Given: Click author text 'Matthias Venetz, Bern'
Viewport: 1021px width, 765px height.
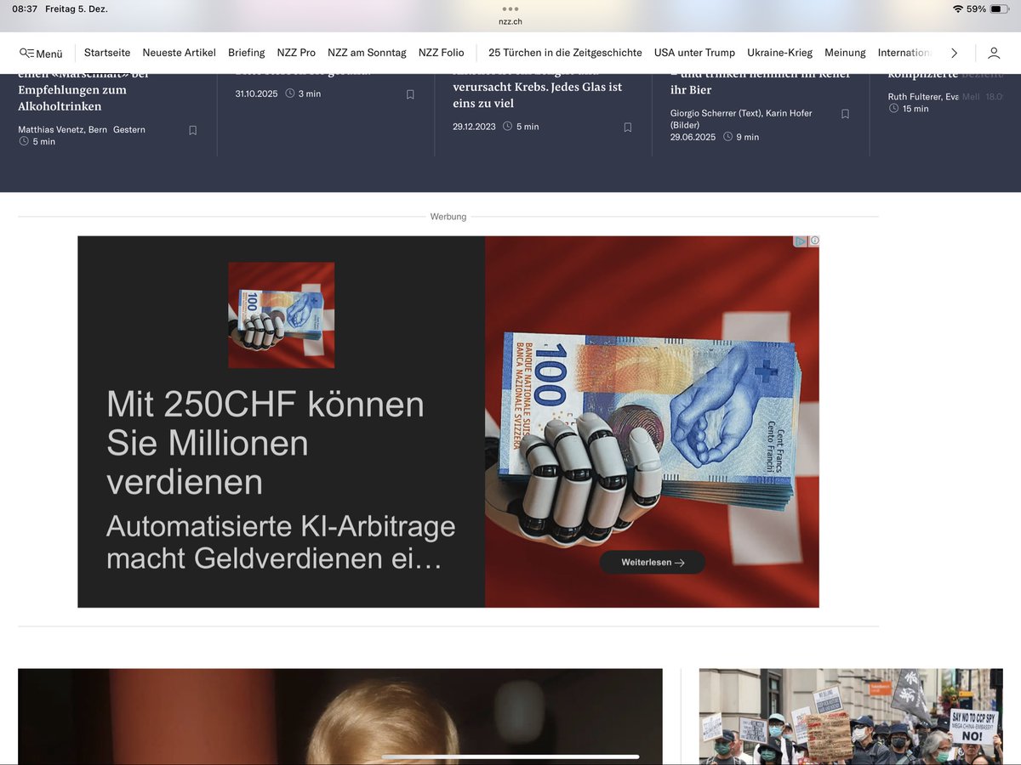Looking at the screenshot, I should coord(63,130).
